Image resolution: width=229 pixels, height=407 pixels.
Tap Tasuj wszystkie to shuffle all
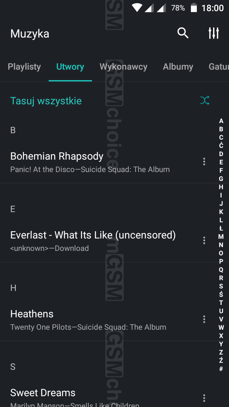[x=46, y=101]
